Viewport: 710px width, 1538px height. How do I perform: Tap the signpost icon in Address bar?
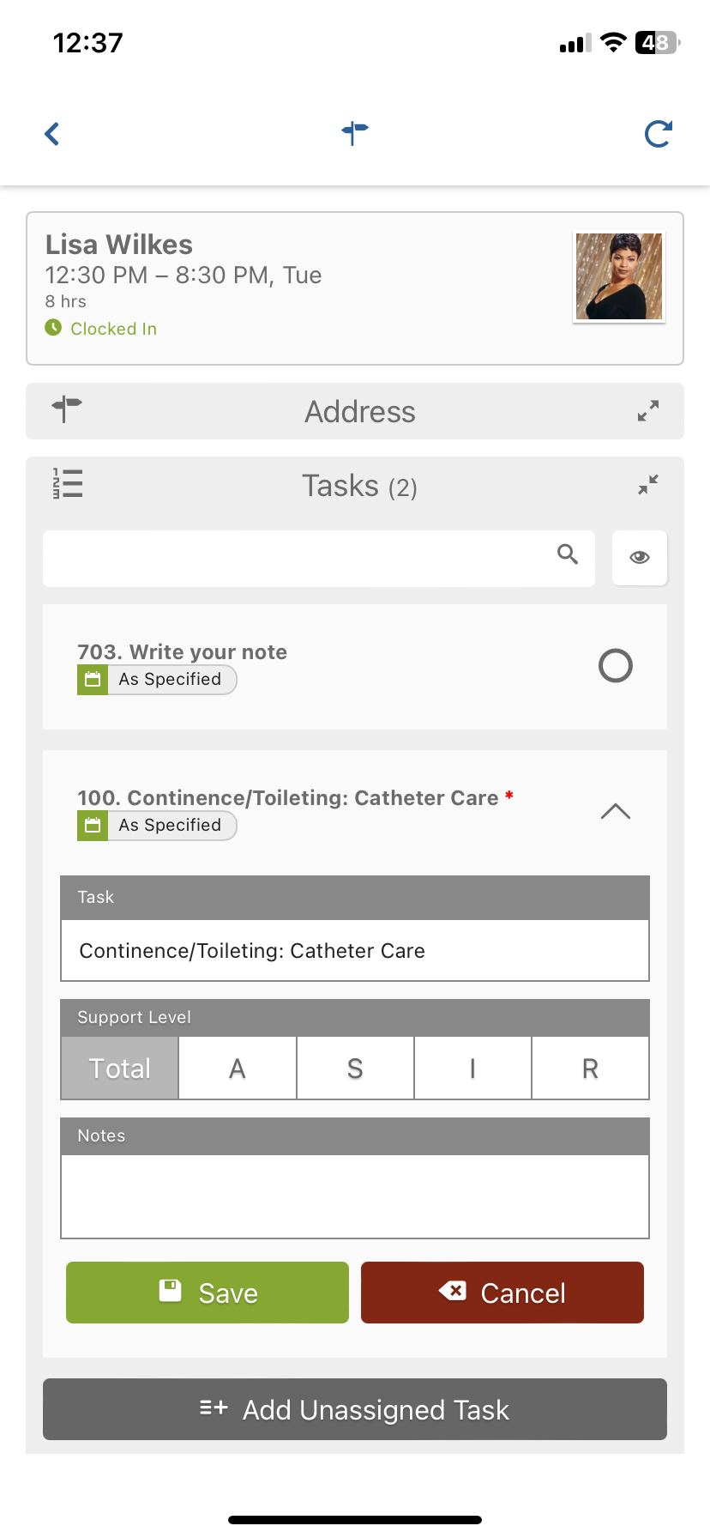(67, 409)
